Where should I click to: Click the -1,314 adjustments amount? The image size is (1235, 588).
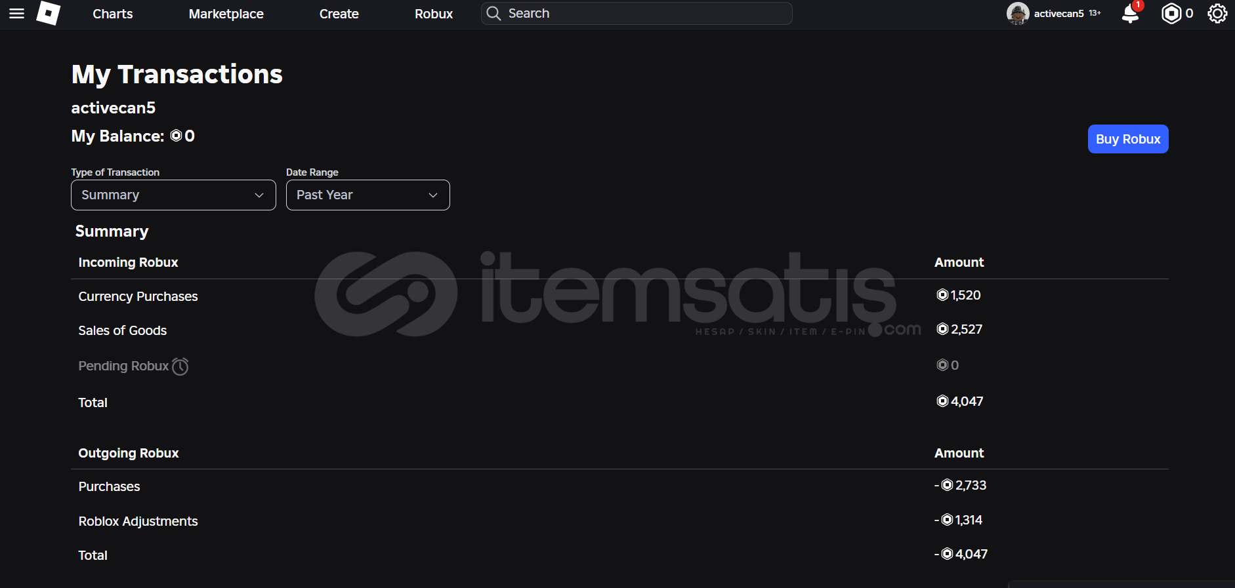959,520
